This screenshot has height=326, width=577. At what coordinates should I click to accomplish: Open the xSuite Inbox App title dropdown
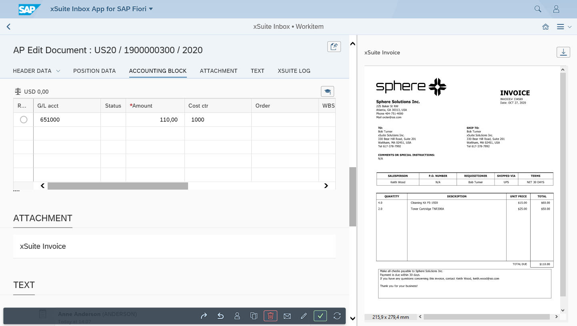pyautogui.click(x=151, y=9)
